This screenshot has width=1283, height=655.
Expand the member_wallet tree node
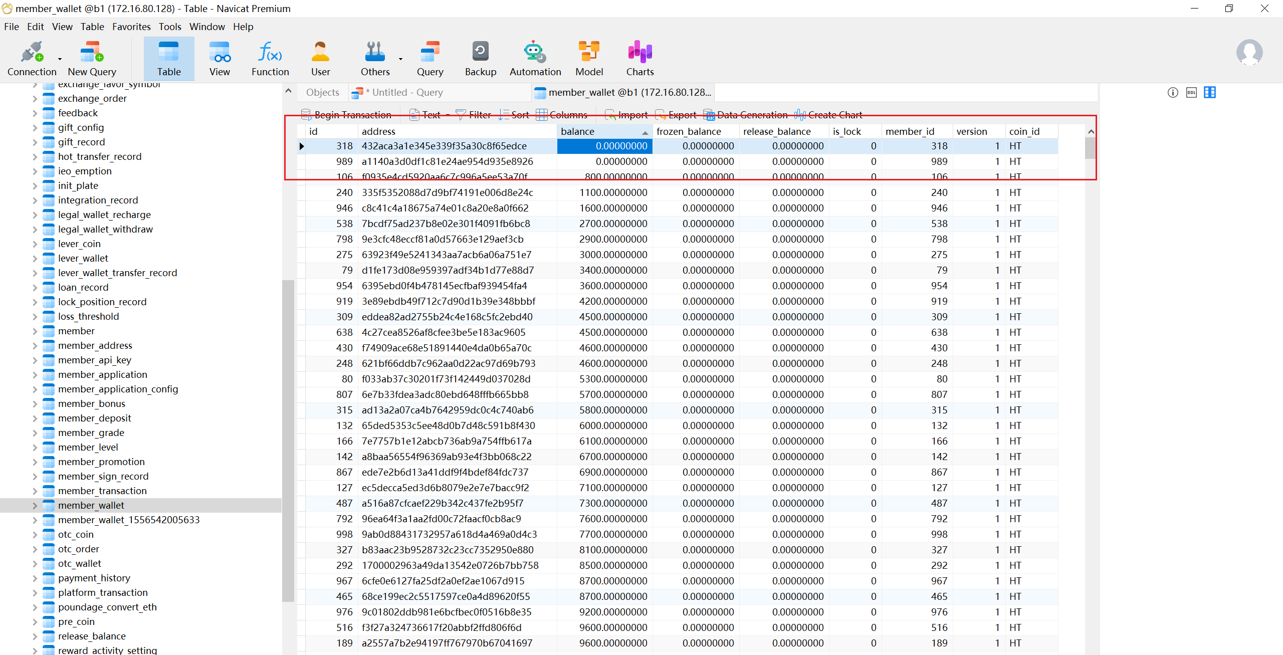click(x=35, y=506)
